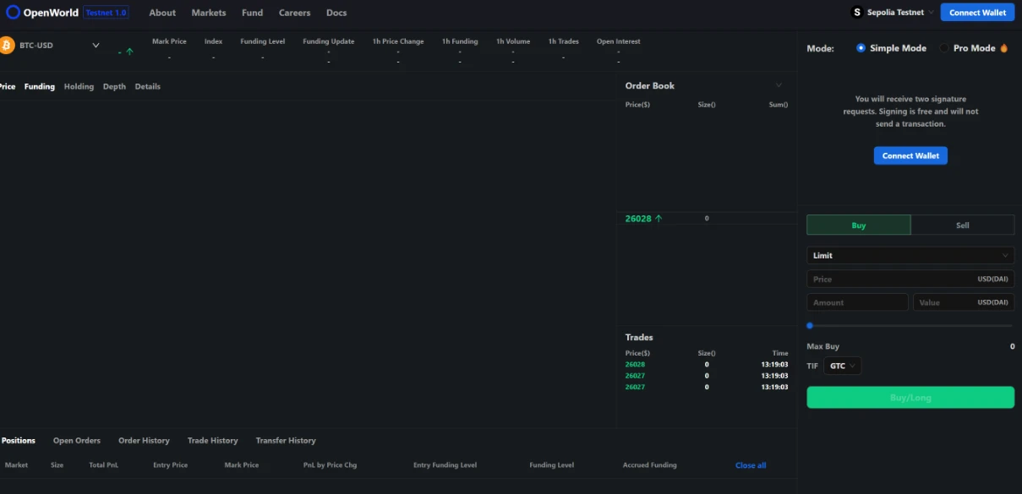Click the order amount slider handle
The width and height of the screenshot is (1022, 494).
tap(810, 325)
